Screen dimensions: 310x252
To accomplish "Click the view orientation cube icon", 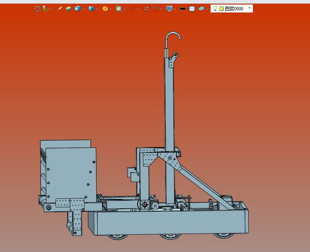I will click(x=91, y=9).
